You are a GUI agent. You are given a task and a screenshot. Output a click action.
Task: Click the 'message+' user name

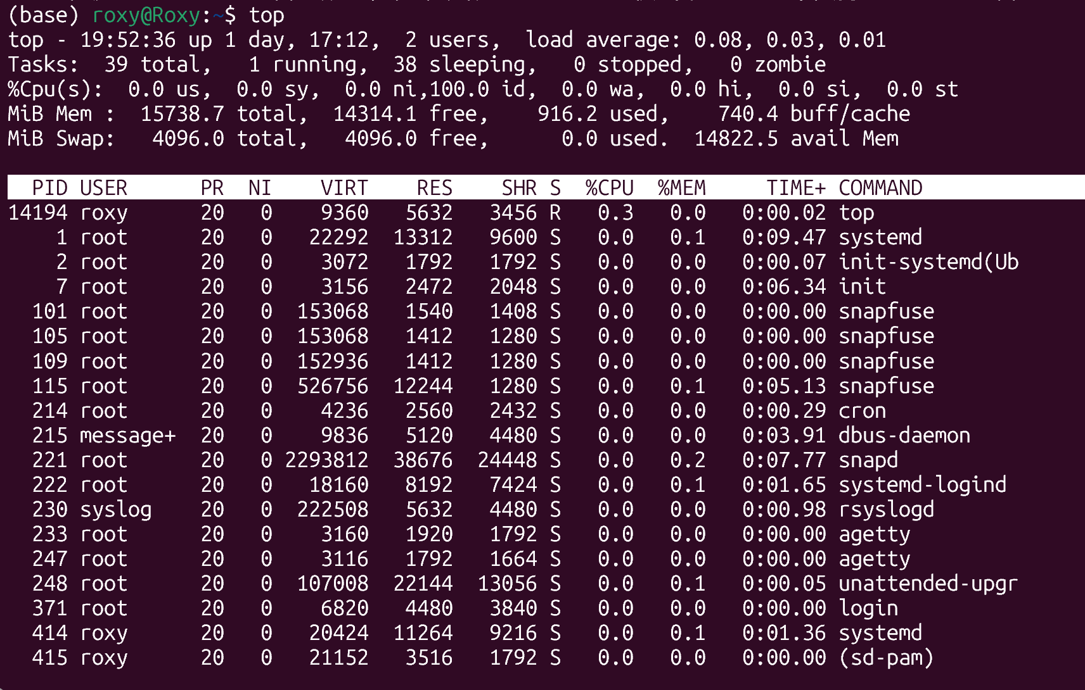click(127, 436)
